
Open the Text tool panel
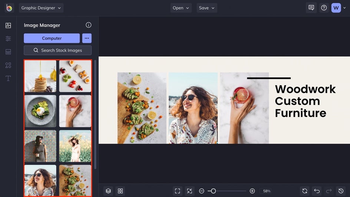pos(8,78)
